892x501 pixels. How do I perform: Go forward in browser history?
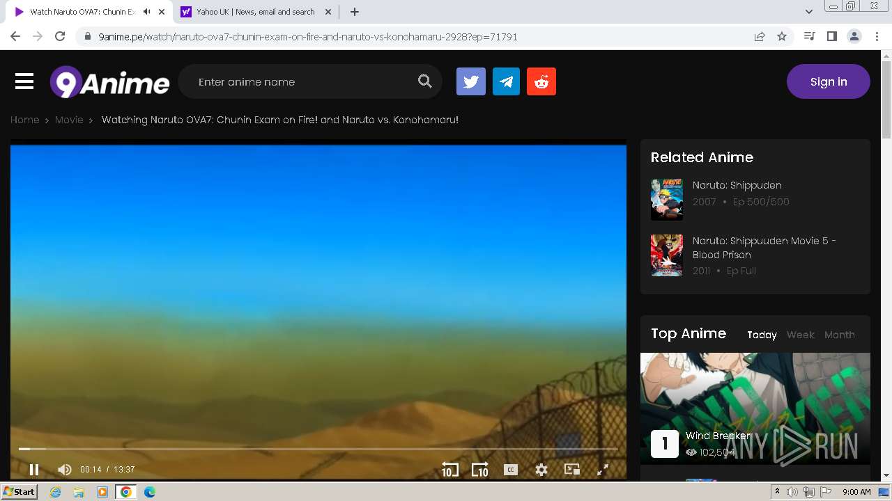[x=38, y=37]
